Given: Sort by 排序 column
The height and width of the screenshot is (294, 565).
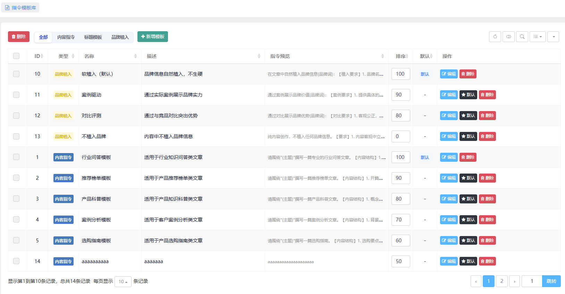Looking at the screenshot, I should click(401, 56).
